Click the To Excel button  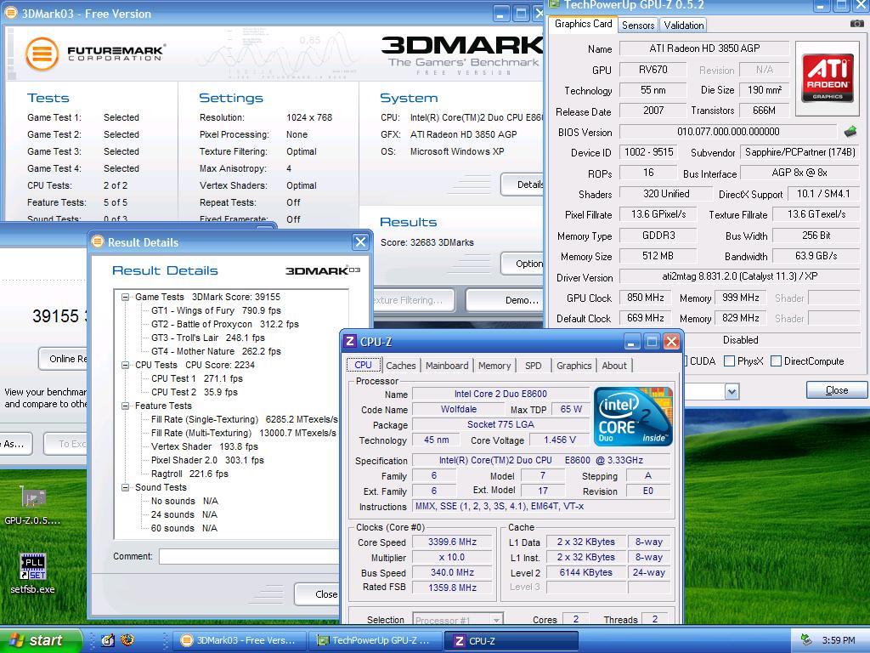click(x=65, y=444)
